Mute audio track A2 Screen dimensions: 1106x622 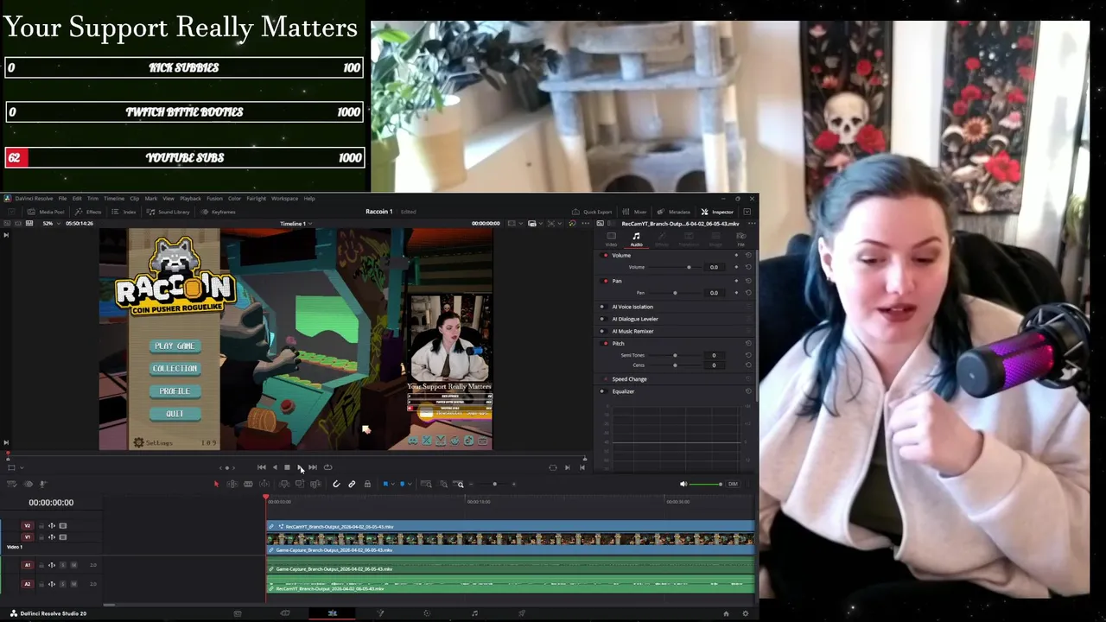tap(73, 584)
